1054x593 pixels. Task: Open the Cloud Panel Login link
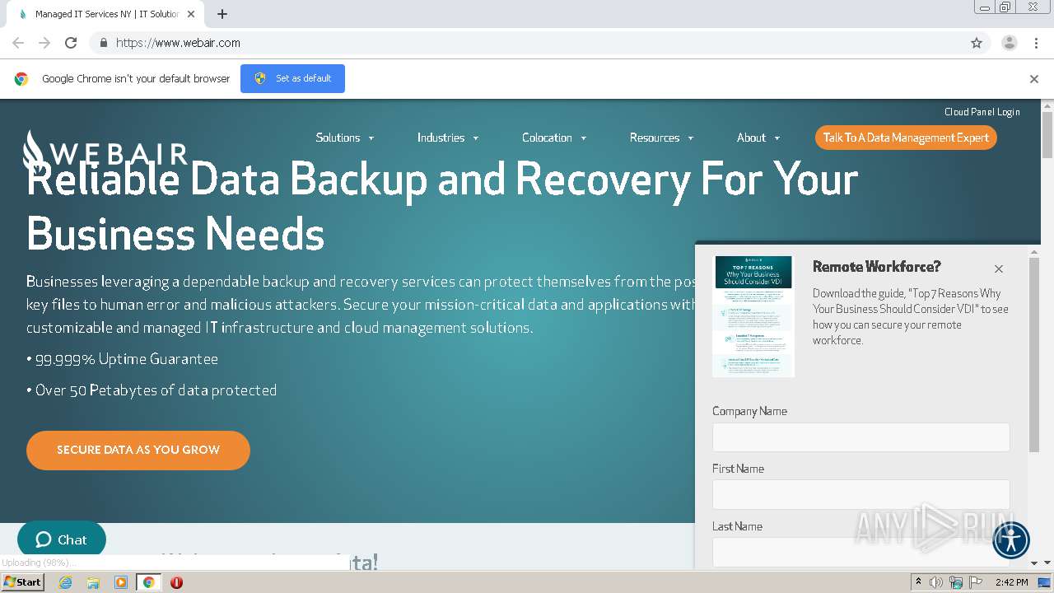click(x=982, y=112)
